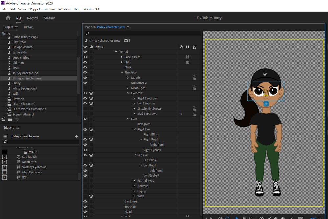Show the hidden Mean Eyes layer
Viewport: 328px width, 219px height.
85,88
